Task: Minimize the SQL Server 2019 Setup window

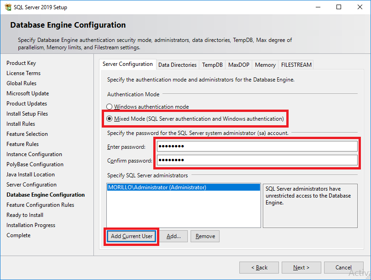Action: click(x=318, y=7)
